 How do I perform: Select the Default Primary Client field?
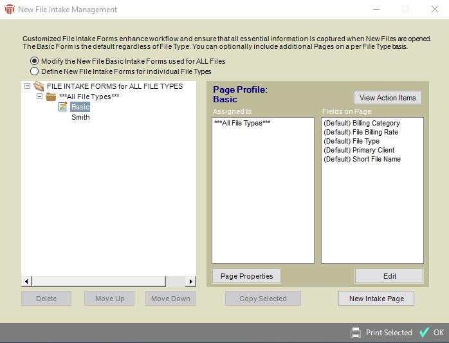tap(358, 150)
